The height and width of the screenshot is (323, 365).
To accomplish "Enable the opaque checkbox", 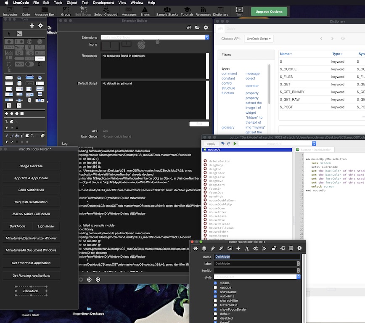I will (216, 288).
